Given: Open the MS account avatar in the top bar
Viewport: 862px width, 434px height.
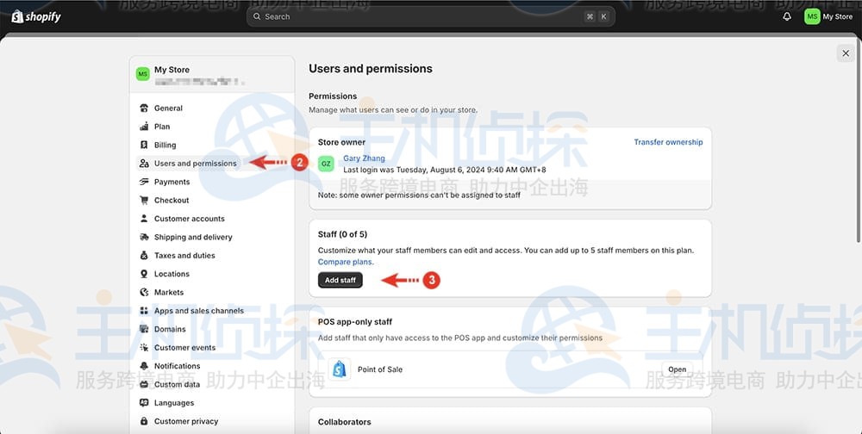Looking at the screenshot, I should point(812,16).
